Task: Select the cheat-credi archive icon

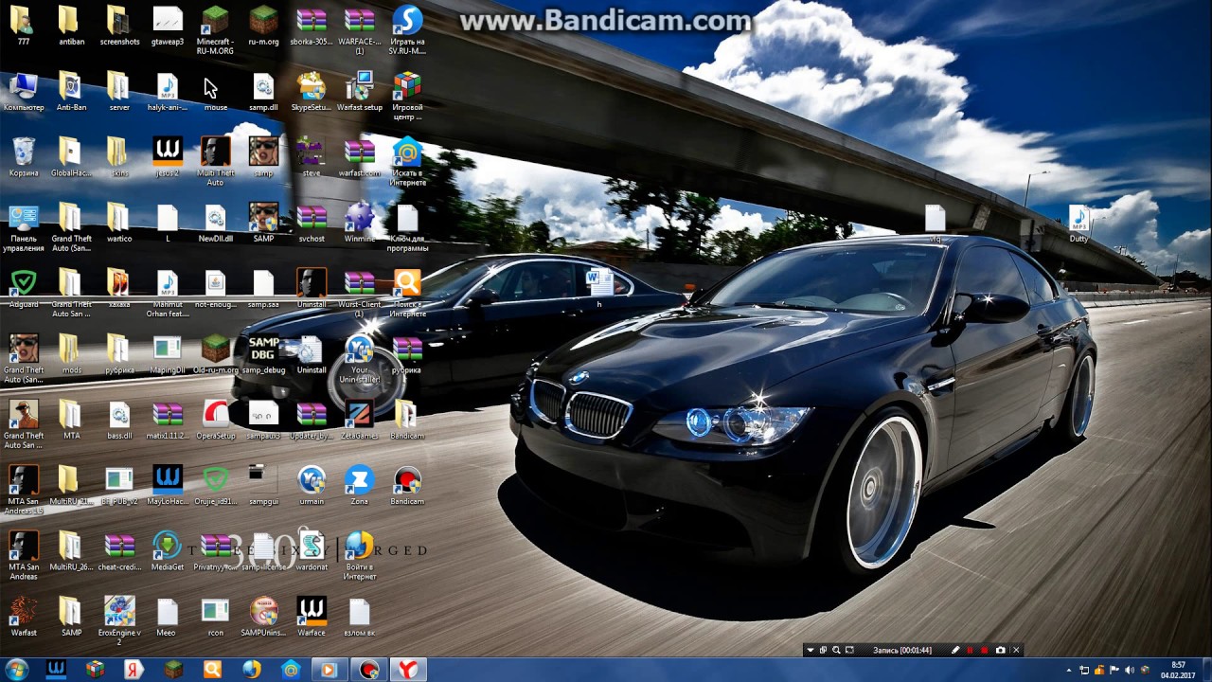Action: 119,551
